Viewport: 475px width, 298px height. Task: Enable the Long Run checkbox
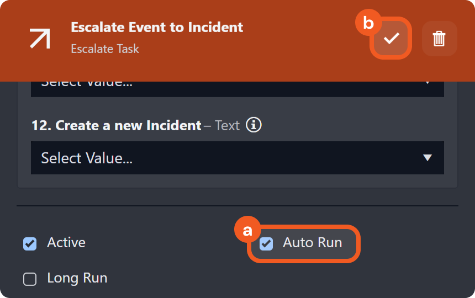click(x=30, y=279)
